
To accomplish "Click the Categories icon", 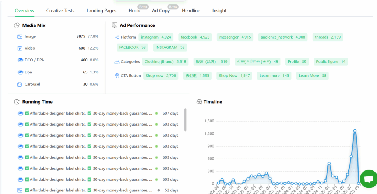I will tap(117, 62).
